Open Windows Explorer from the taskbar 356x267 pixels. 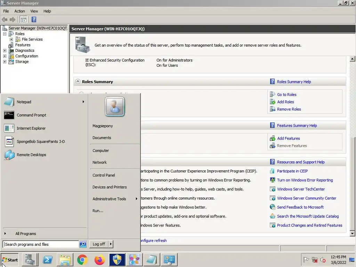65,260
